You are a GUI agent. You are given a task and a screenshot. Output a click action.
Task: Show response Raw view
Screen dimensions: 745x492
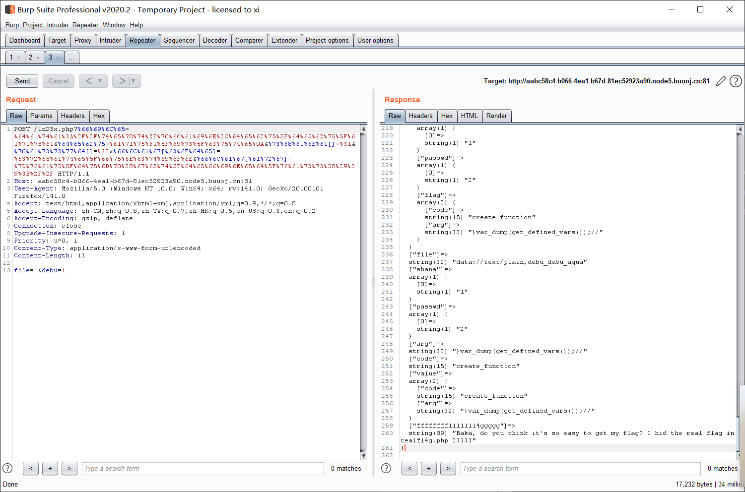(x=395, y=116)
